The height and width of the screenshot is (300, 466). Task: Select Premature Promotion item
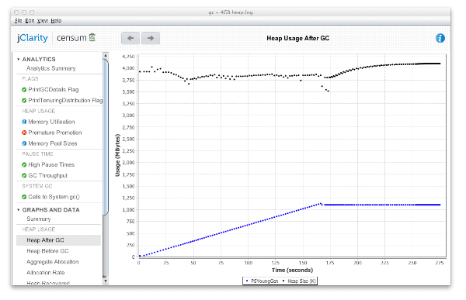55,133
